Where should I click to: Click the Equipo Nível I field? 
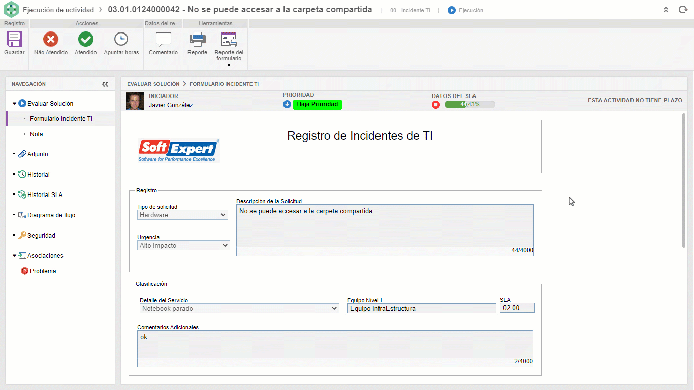tap(422, 308)
